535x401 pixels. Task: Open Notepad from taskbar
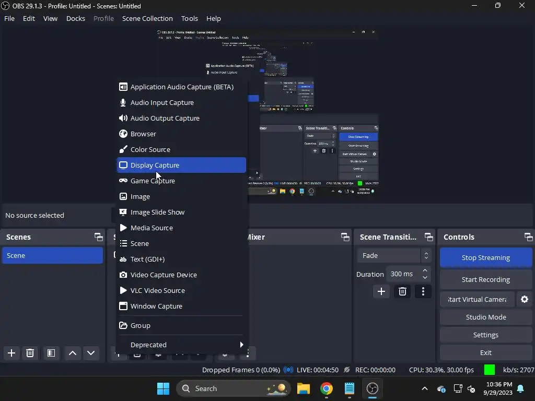pos(350,388)
